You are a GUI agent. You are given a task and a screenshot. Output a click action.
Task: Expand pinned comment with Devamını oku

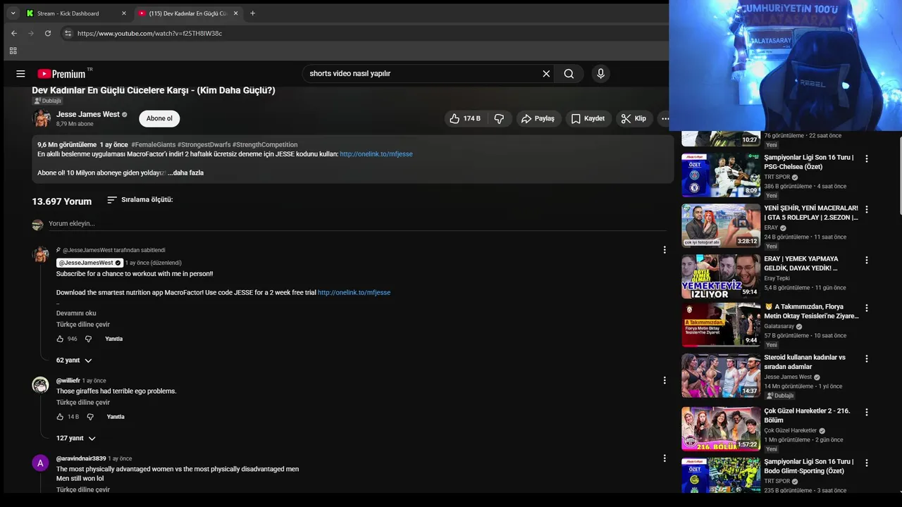coord(76,313)
